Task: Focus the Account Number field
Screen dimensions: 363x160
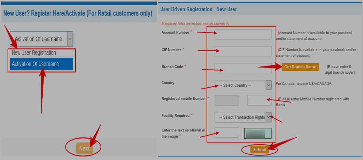Action: pos(243,34)
